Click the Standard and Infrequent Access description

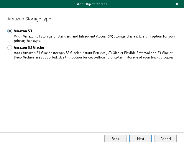pos(85,36)
